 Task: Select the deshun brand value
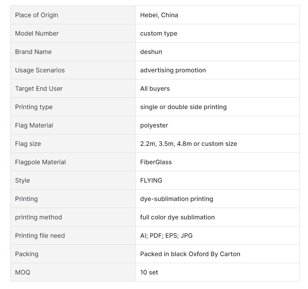click(x=151, y=52)
